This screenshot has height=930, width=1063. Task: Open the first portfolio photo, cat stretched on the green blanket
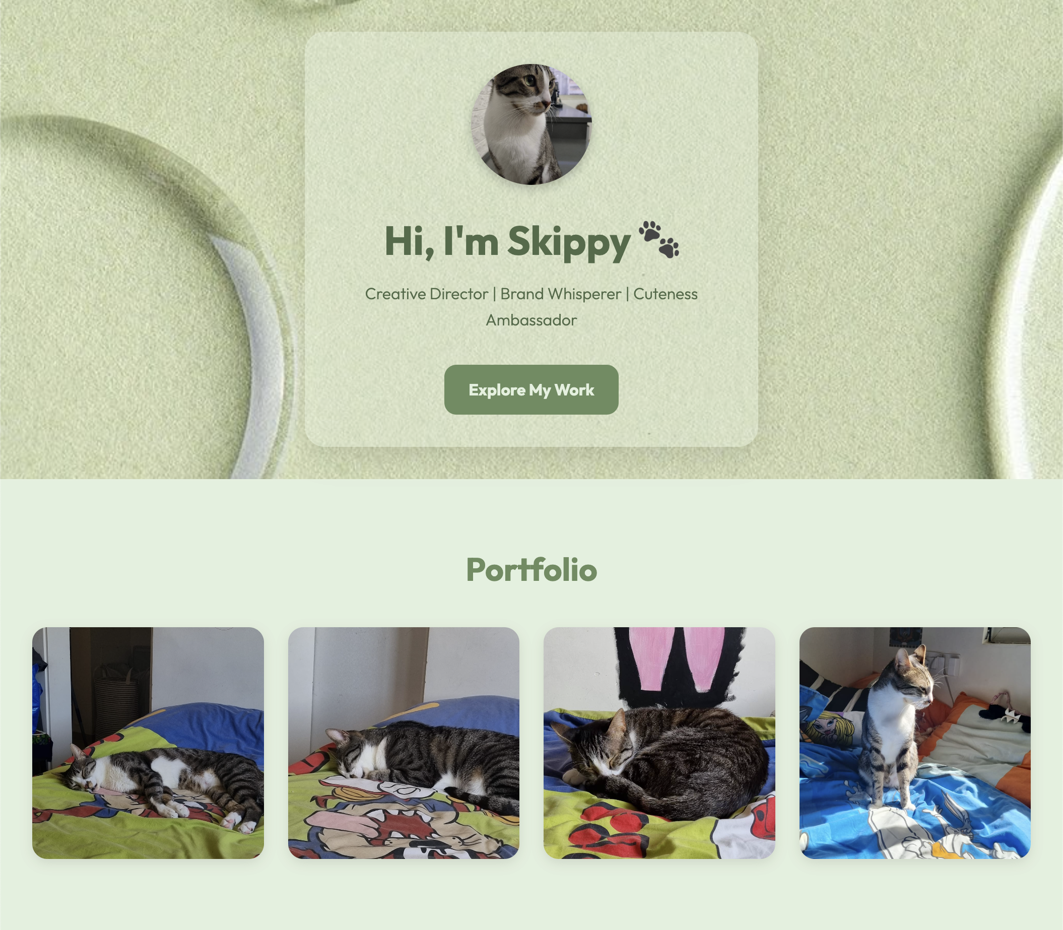coord(148,743)
